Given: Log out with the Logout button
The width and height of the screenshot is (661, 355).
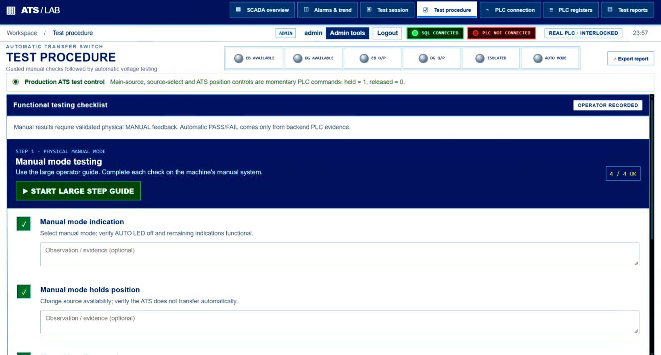Looking at the screenshot, I should point(388,33).
